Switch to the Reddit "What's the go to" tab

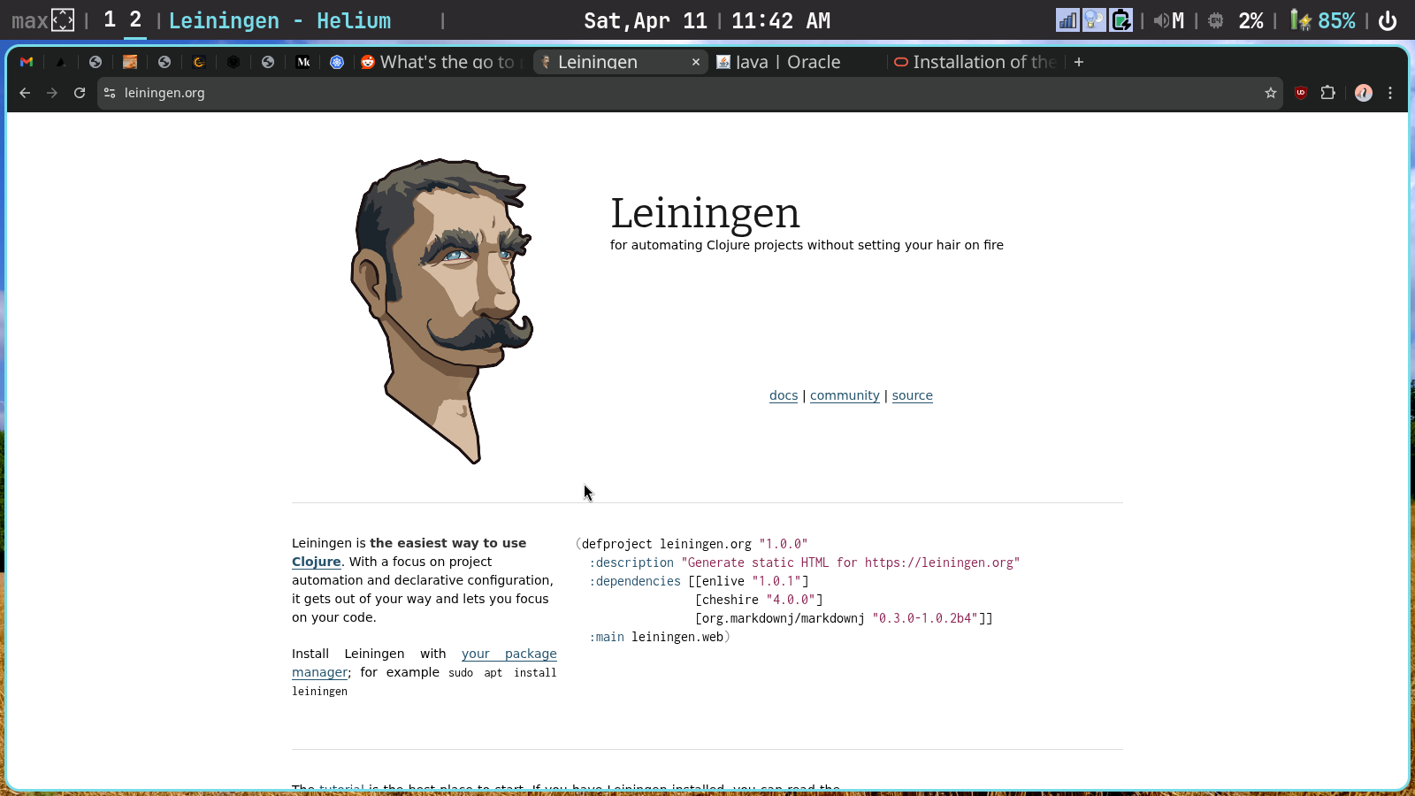click(x=441, y=62)
